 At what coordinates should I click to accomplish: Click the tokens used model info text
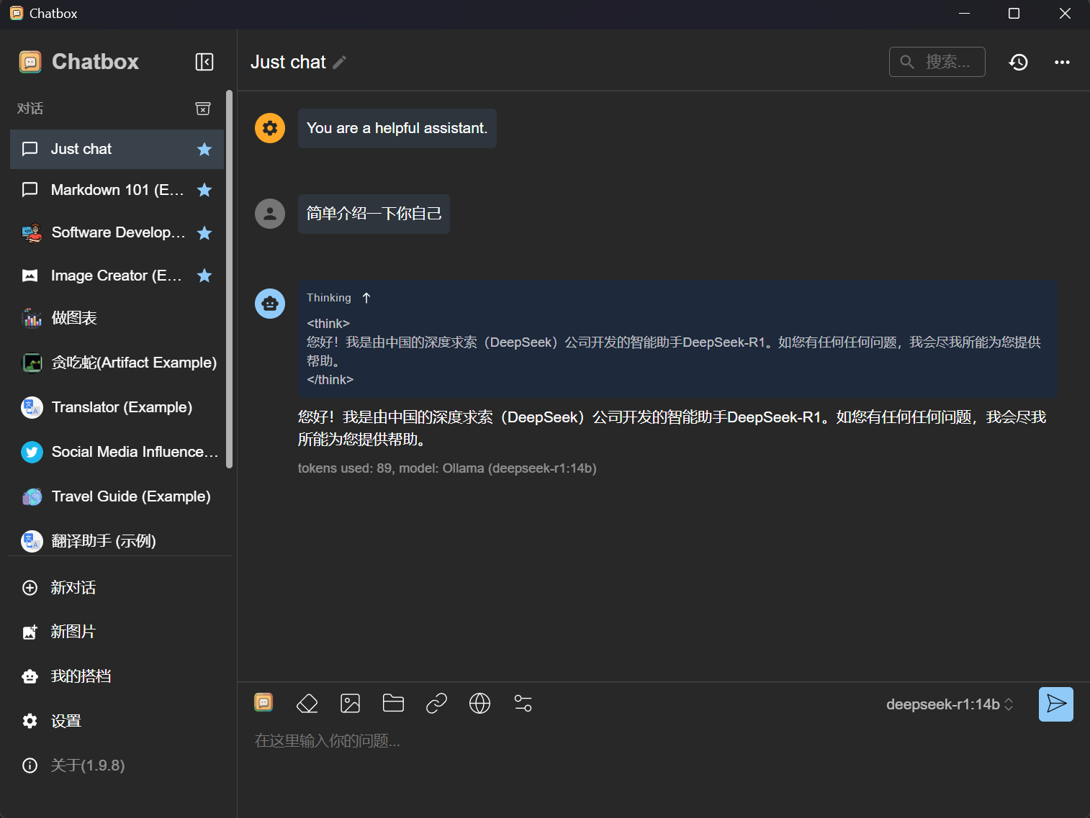click(447, 468)
